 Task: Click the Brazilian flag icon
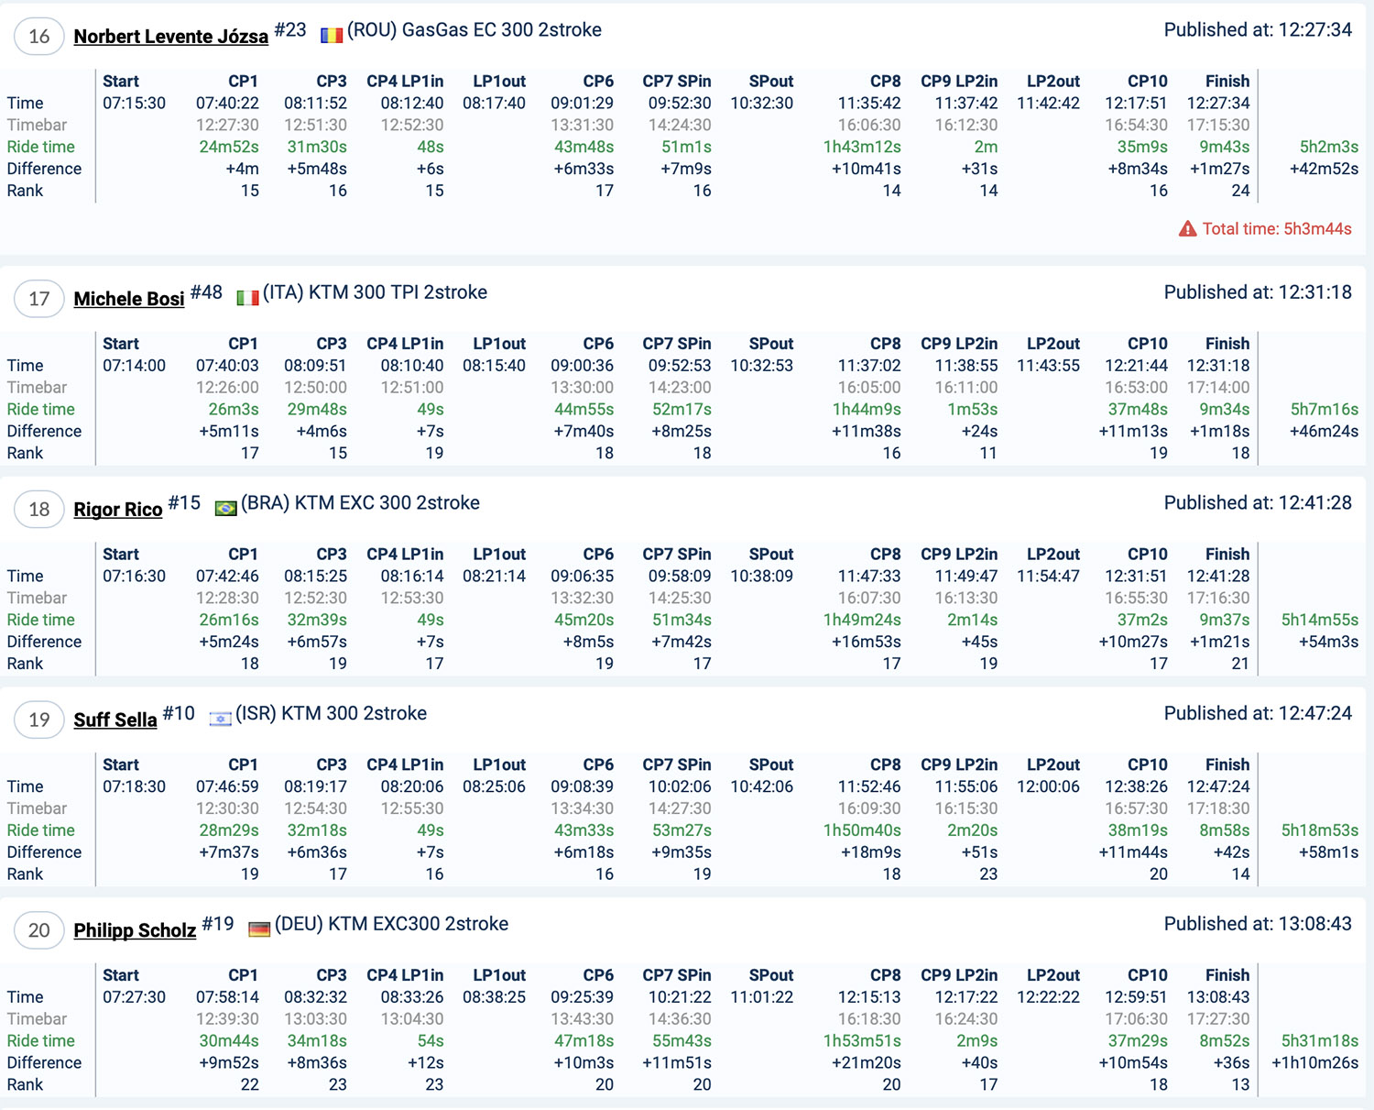[x=225, y=509]
